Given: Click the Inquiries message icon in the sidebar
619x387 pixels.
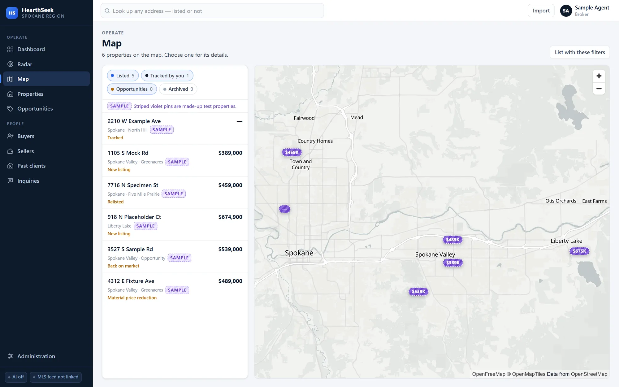Looking at the screenshot, I should pos(10,181).
